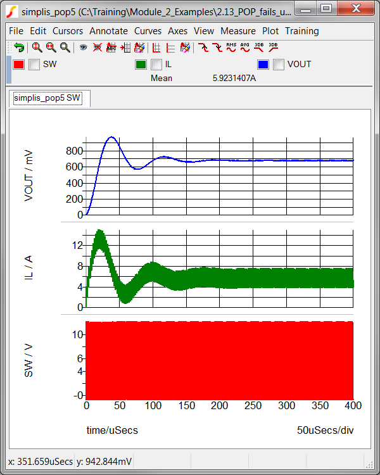Click the new axis icon
The image size is (380, 475).
[x=170, y=47]
